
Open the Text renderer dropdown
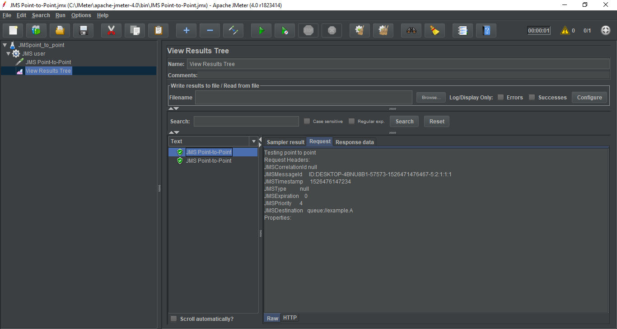click(253, 141)
